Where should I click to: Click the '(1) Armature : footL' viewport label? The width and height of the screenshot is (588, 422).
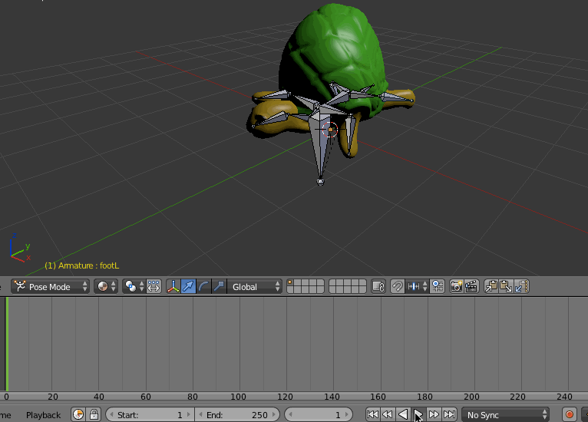[x=81, y=265]
